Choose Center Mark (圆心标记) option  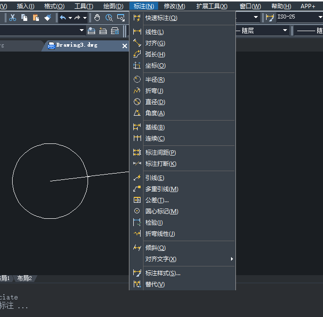[161, 211]
